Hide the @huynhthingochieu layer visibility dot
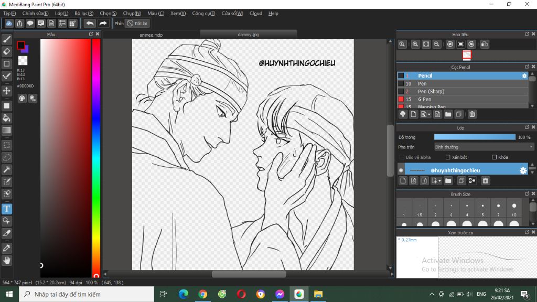The width and height of the screenshot is (537, 302). click(x=401, y=170)
